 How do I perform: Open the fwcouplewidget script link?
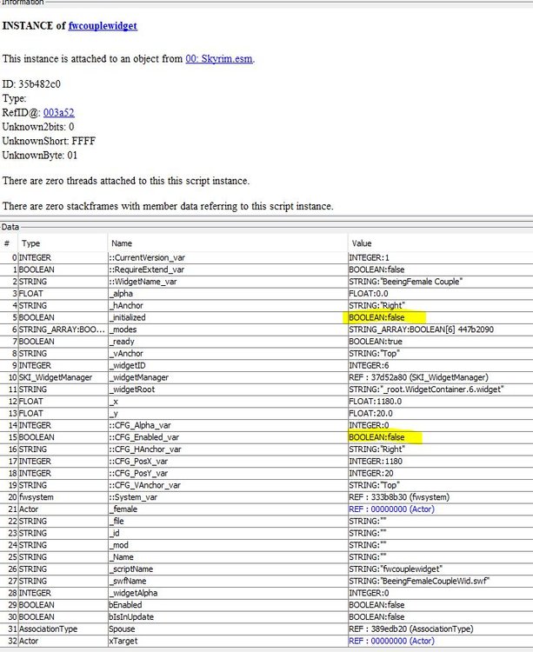pyautogui.click(x=103, y=26)
